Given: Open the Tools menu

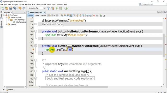Looking at the screenshot, I should pos(54,5).
